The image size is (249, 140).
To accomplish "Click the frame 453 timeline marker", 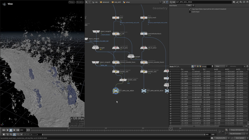I will 171,129.
